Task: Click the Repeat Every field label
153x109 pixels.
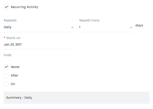Action: point(89,20)
